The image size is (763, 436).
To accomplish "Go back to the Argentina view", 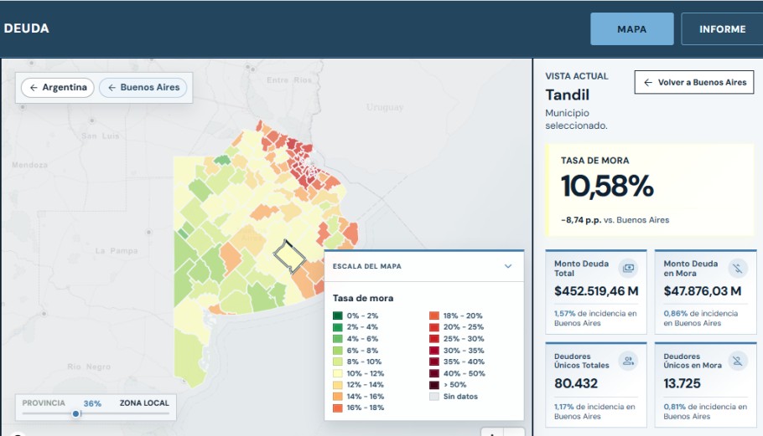I will (57, 87).
